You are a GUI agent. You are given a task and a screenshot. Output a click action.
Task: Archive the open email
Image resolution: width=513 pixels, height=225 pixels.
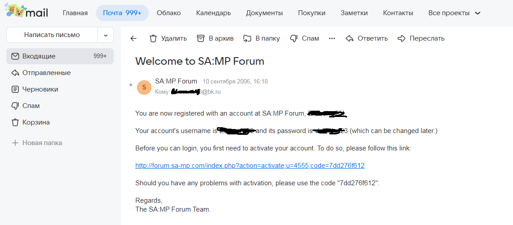pyautogui.click(x=215, y=38)
